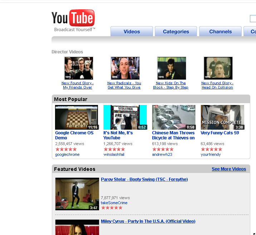Screen dimensions: 256x235
Task: Open It's Not Me, It's YouTube thumbnail
Action: (125, 117)
